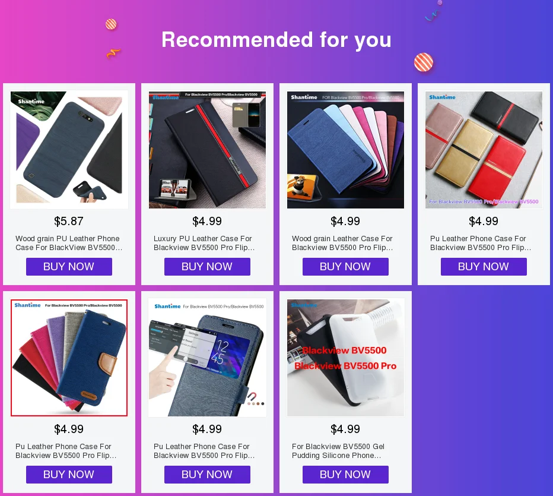The height and width of the screenshot is (496, 553).
Task: Click BUY NOW under Wood grain Leather Case
Action: pos(345,267)
